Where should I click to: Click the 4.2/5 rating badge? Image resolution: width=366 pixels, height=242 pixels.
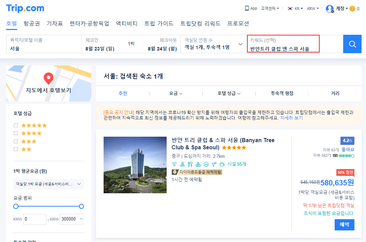click(x=347, y=141)
